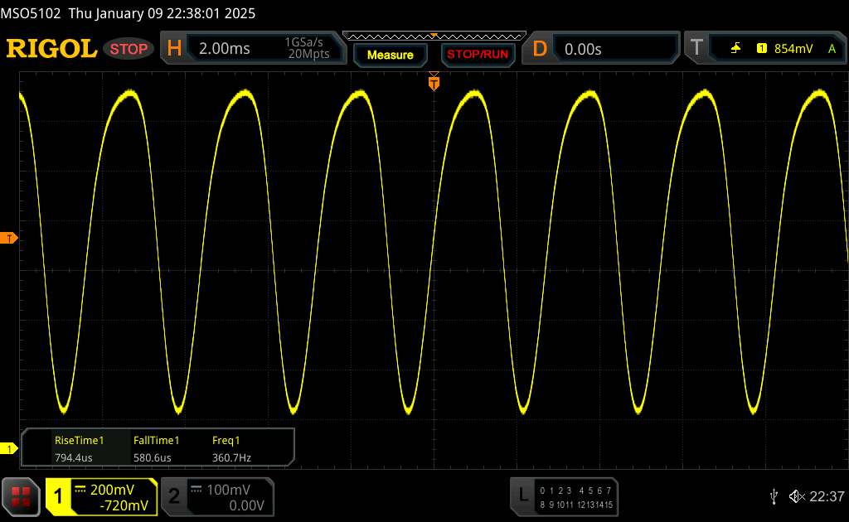Click the USB connection status icon
Screen dimensions: 849x522
click(774, 495)
